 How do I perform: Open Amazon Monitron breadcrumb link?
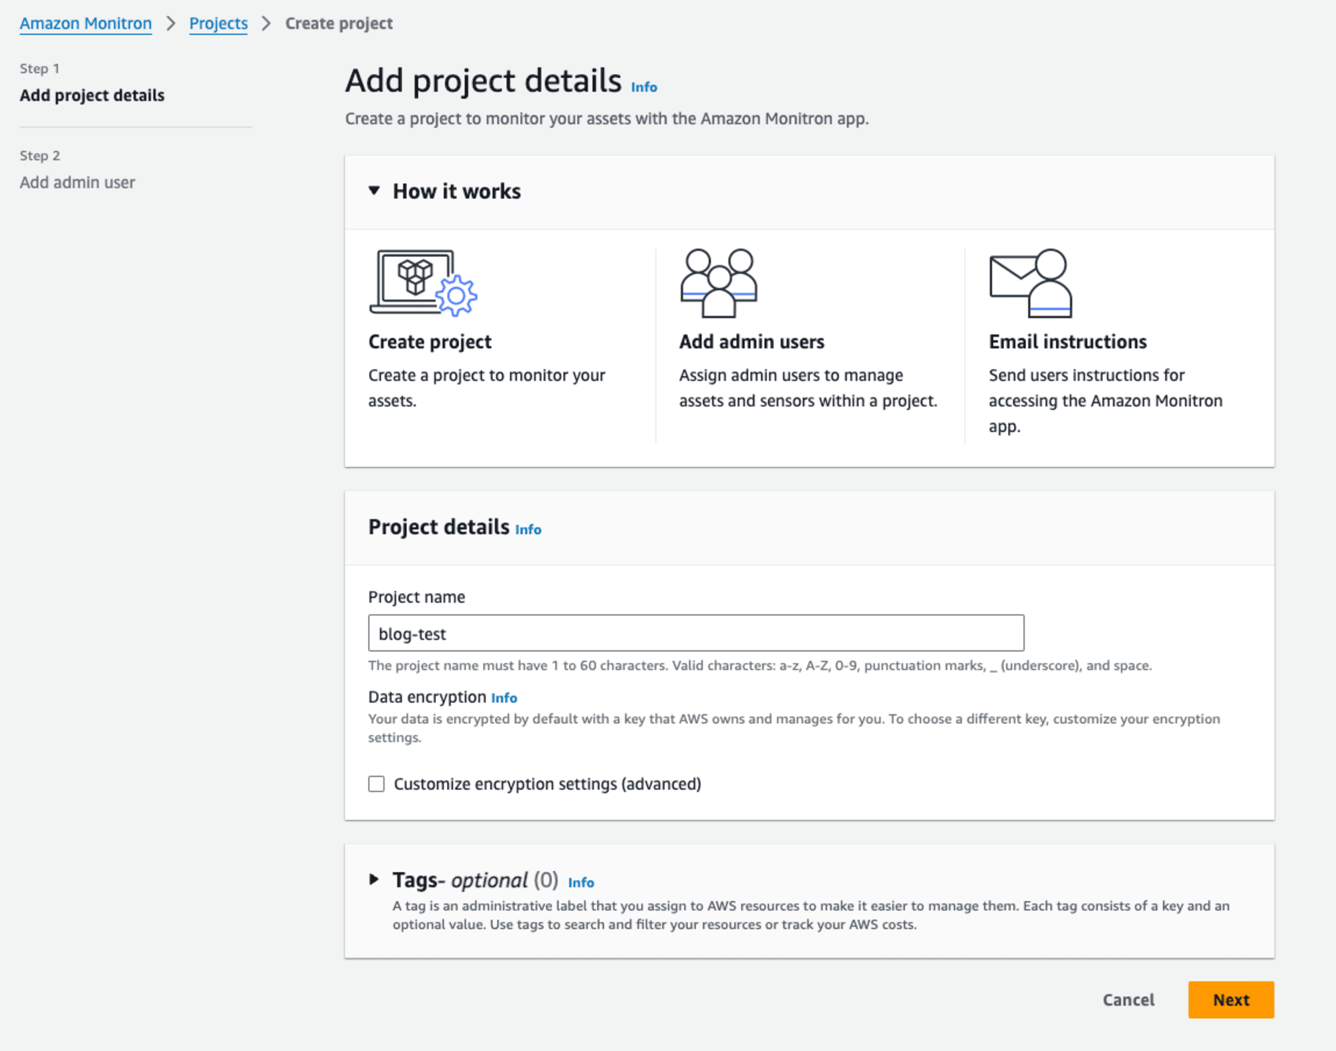coord(86,23)
